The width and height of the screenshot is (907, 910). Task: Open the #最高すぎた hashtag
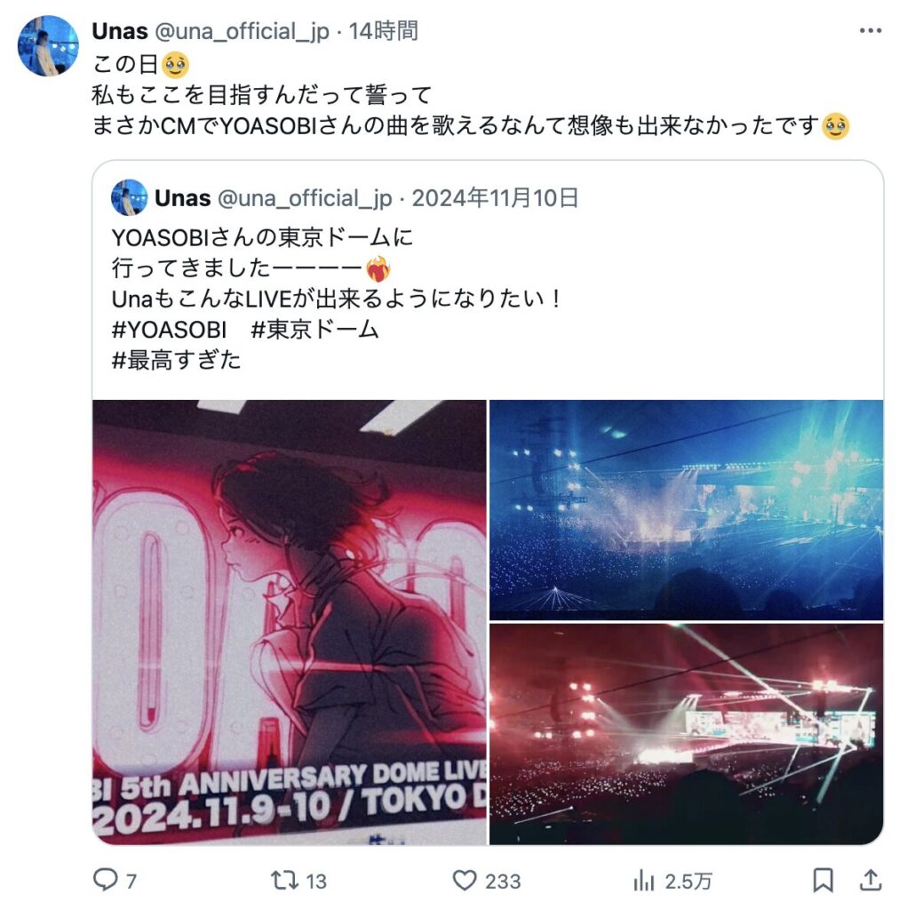click(176, 361)
